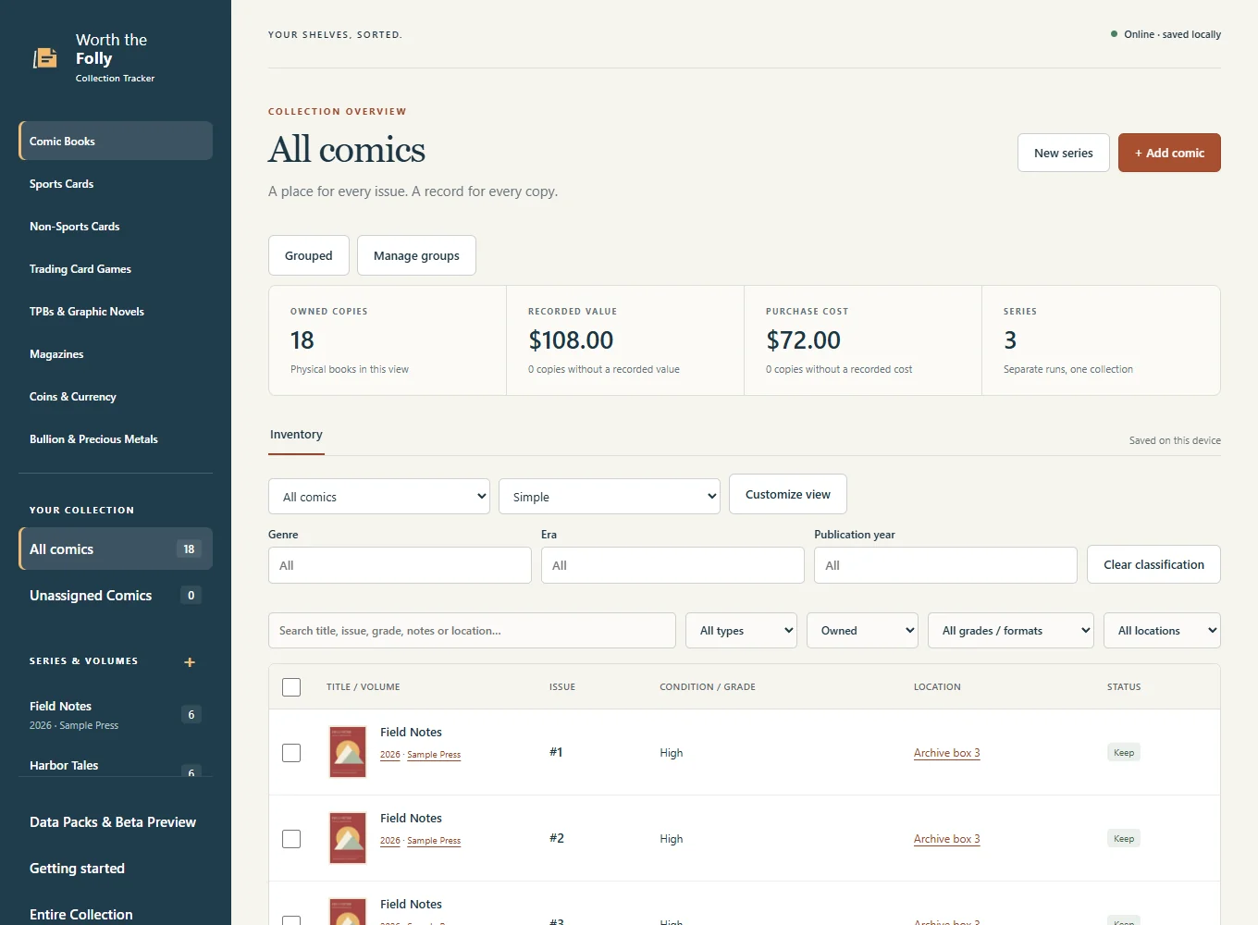Click the Era filter field
1258x925 pixels.
click(672, 565)
